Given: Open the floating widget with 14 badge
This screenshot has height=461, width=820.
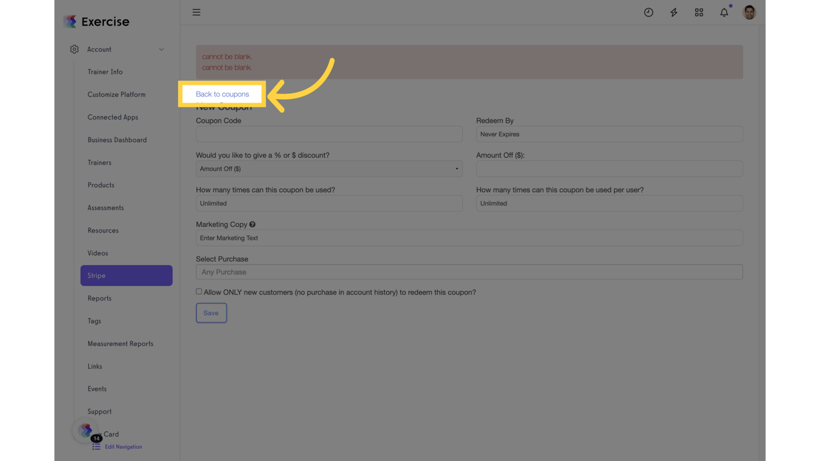Looking at the screenshot, I should (x=86, y=430).
